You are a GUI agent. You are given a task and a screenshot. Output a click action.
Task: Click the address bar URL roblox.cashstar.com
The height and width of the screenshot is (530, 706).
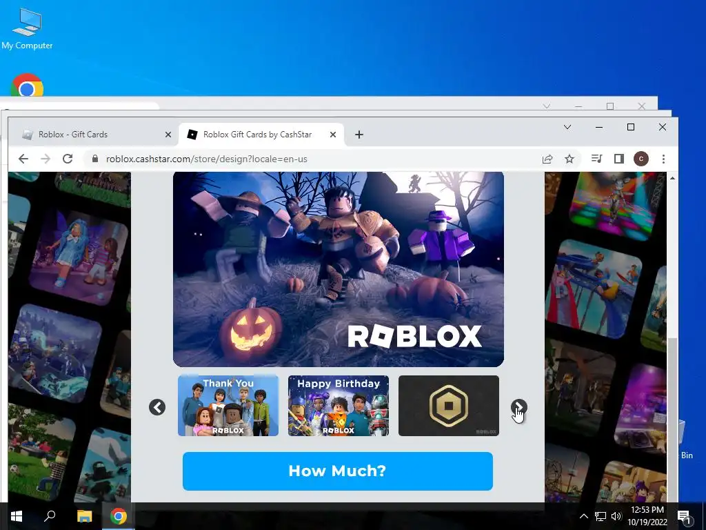pyautogui.click(x=206, y=159)
